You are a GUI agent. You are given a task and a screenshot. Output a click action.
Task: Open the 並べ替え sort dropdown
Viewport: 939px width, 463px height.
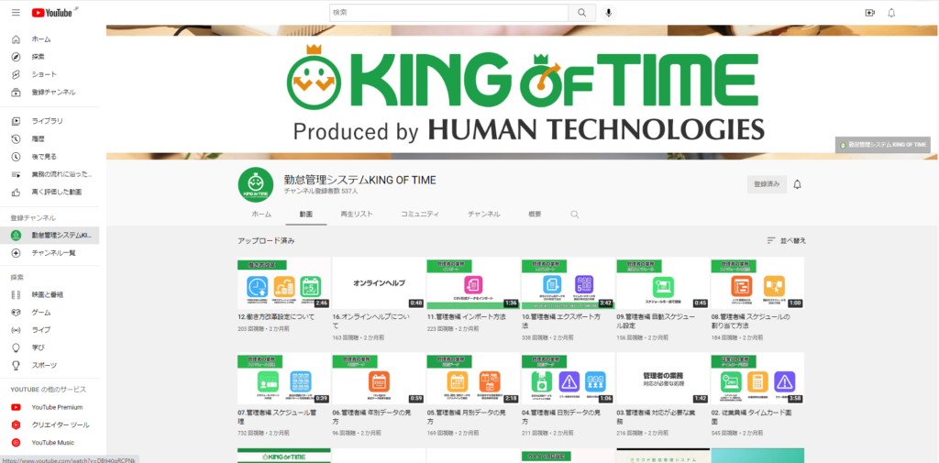click(786, 240)
